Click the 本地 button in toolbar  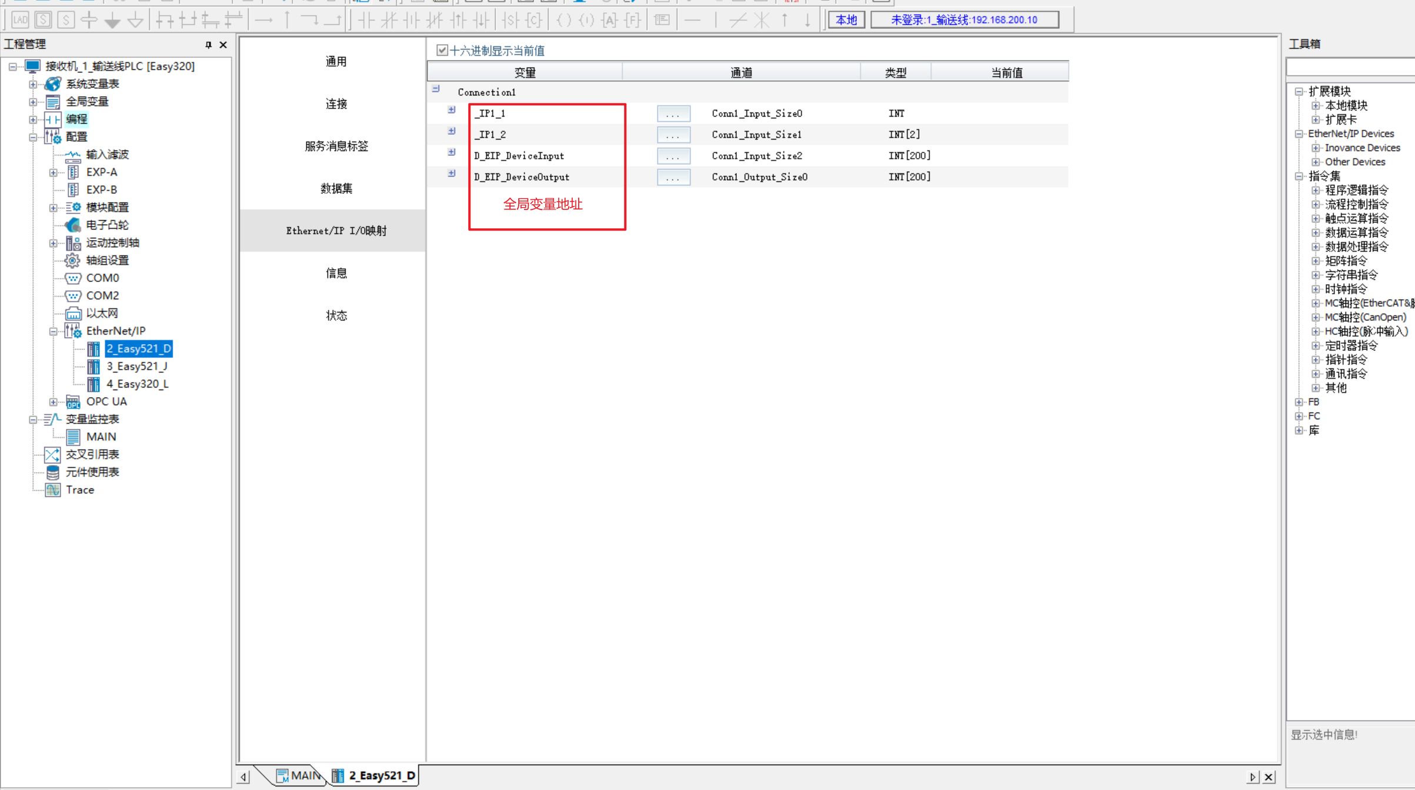[x=846, y=20]
